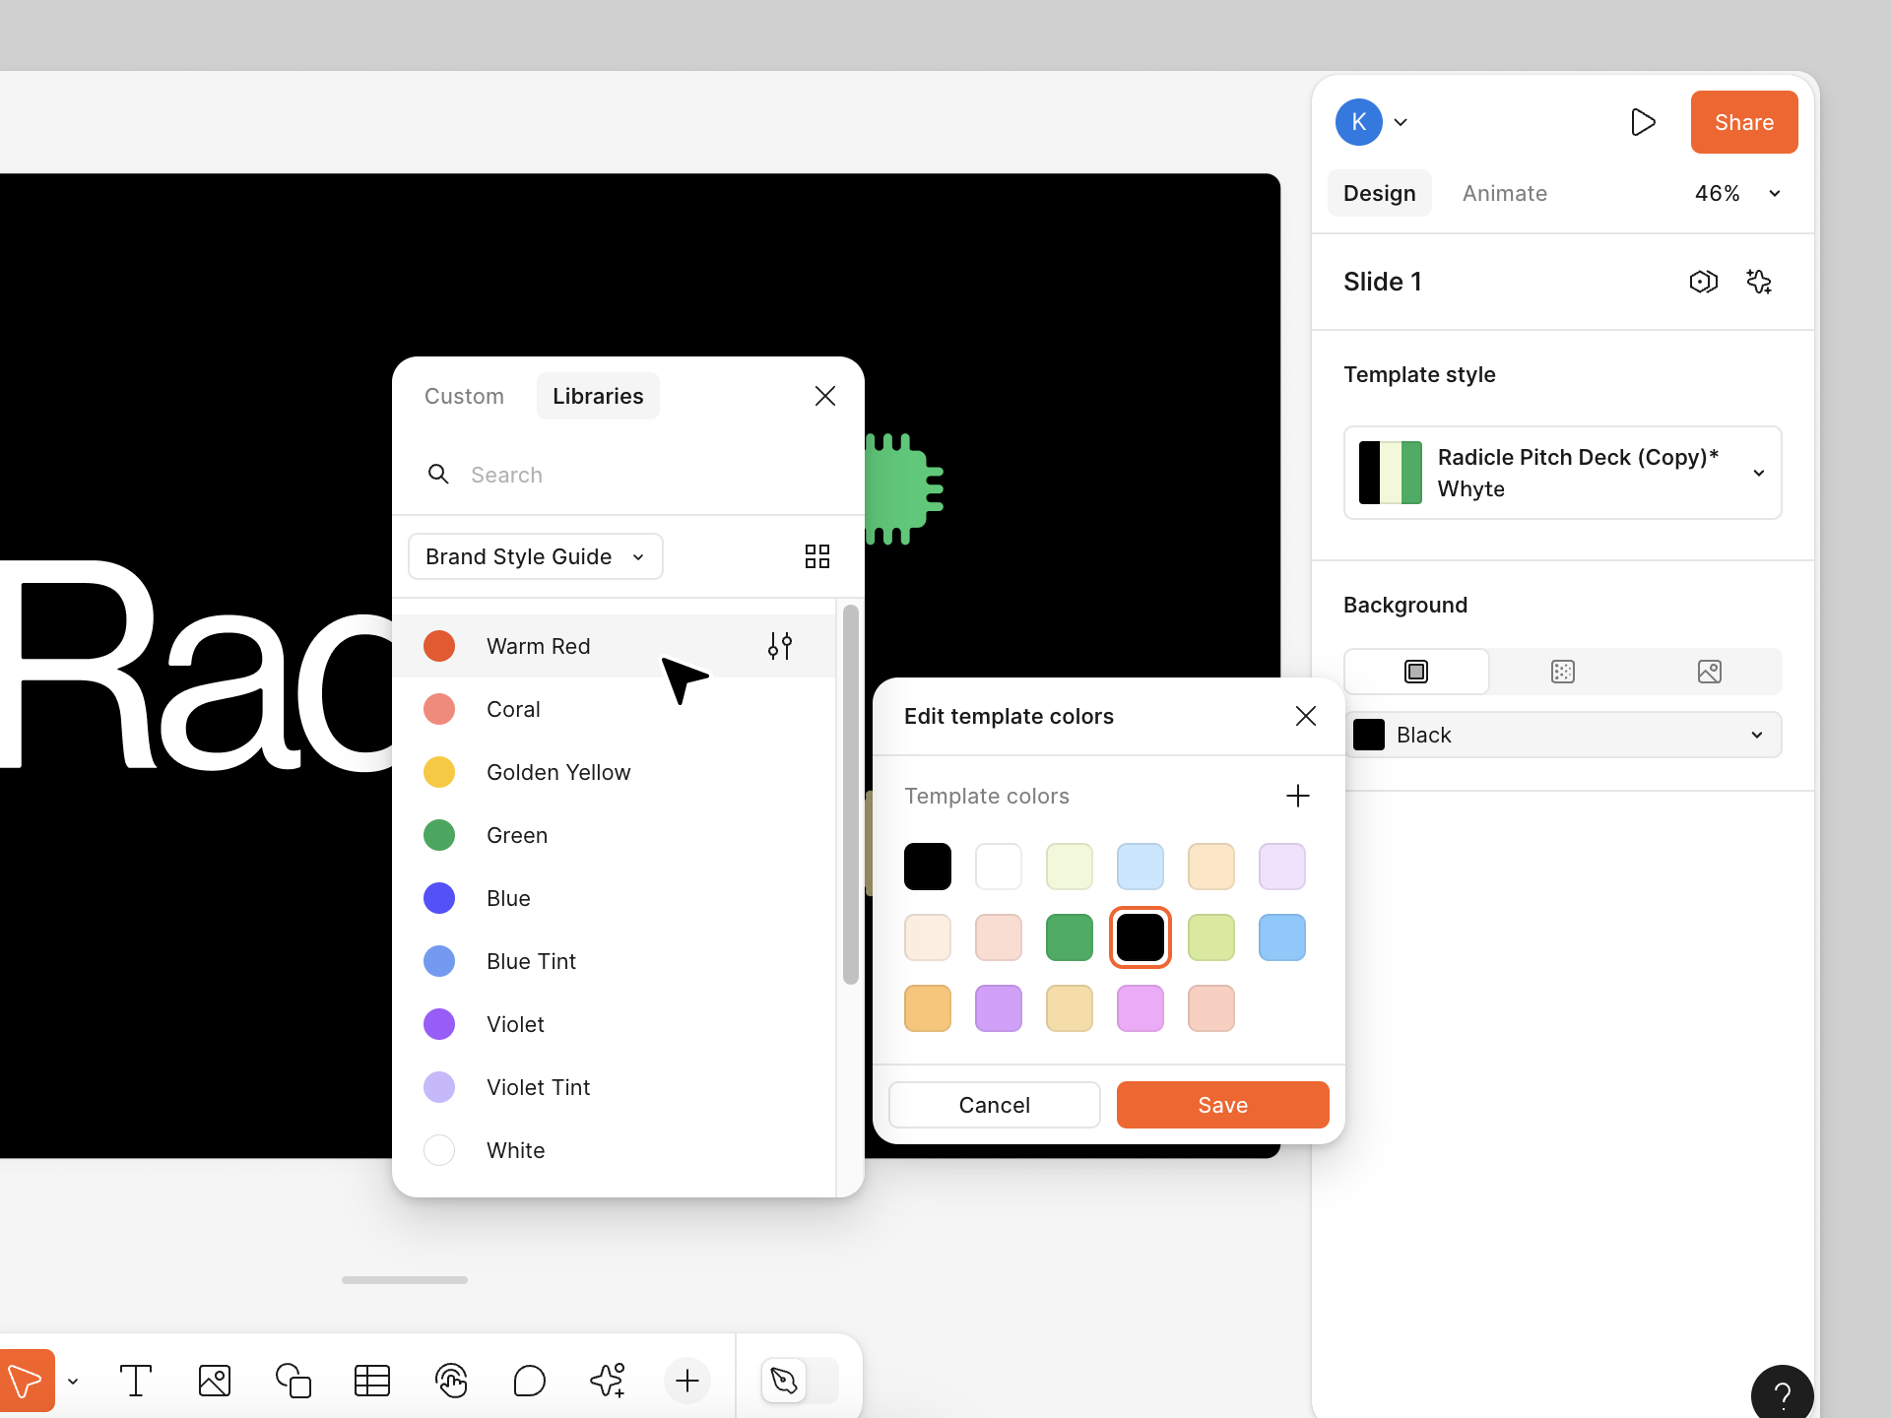1891x1418 pixels.
Task: Choose the Green color style
Action: (615, 835)
